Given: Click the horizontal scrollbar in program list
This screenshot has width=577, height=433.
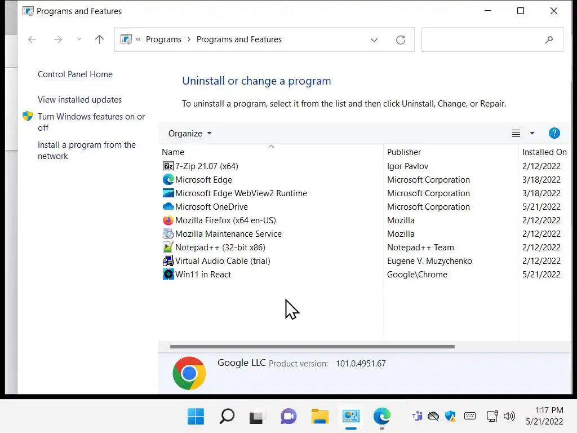Looking at the screenshot, I should click(x=312, y=347).
